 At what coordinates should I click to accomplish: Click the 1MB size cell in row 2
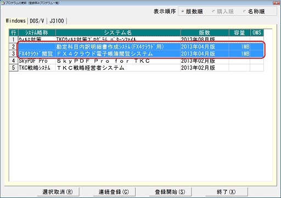(x=239, y=46)
